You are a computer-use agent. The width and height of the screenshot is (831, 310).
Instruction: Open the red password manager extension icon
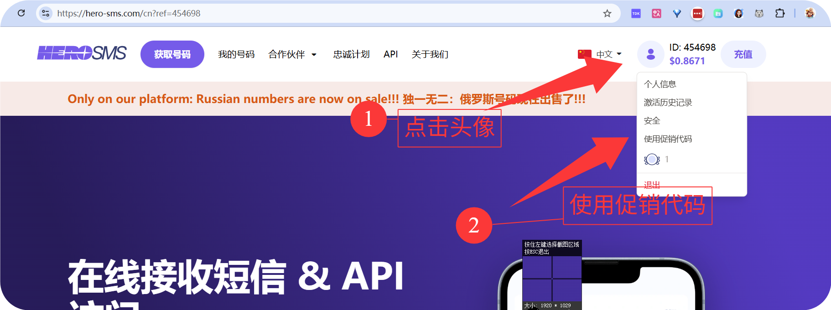[697, 13]
